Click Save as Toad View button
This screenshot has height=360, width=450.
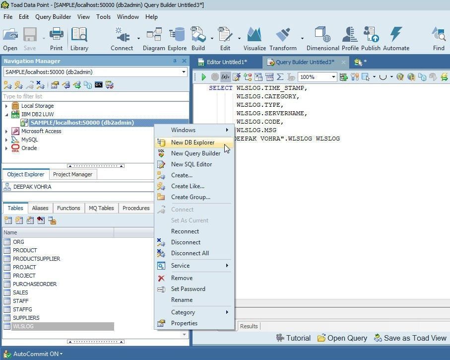[x=410, y=338]
